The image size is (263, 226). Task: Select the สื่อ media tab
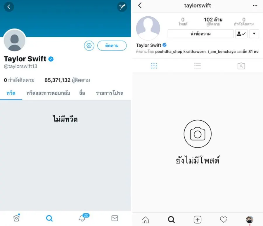82,93
